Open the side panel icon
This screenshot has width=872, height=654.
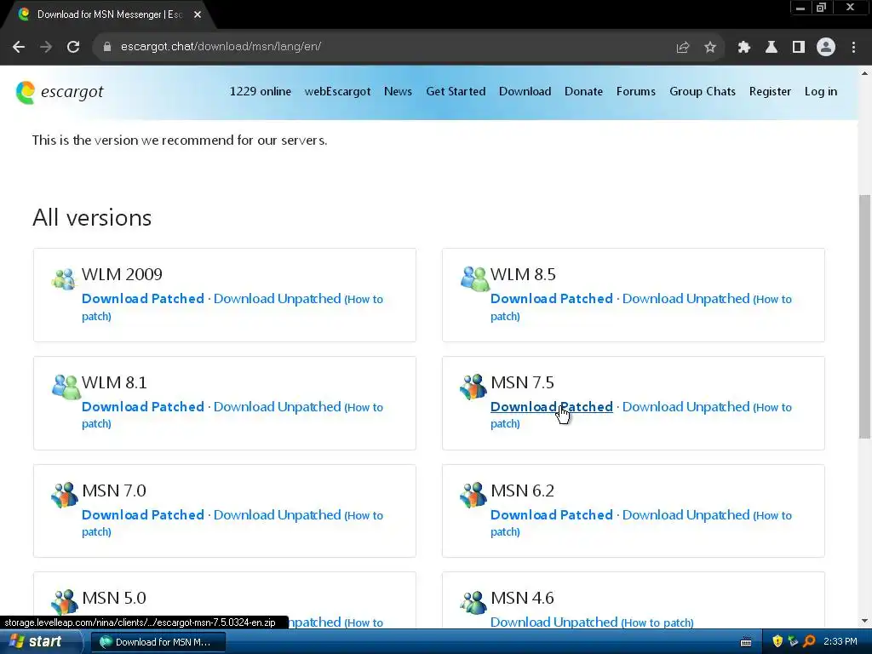[799, 48]
